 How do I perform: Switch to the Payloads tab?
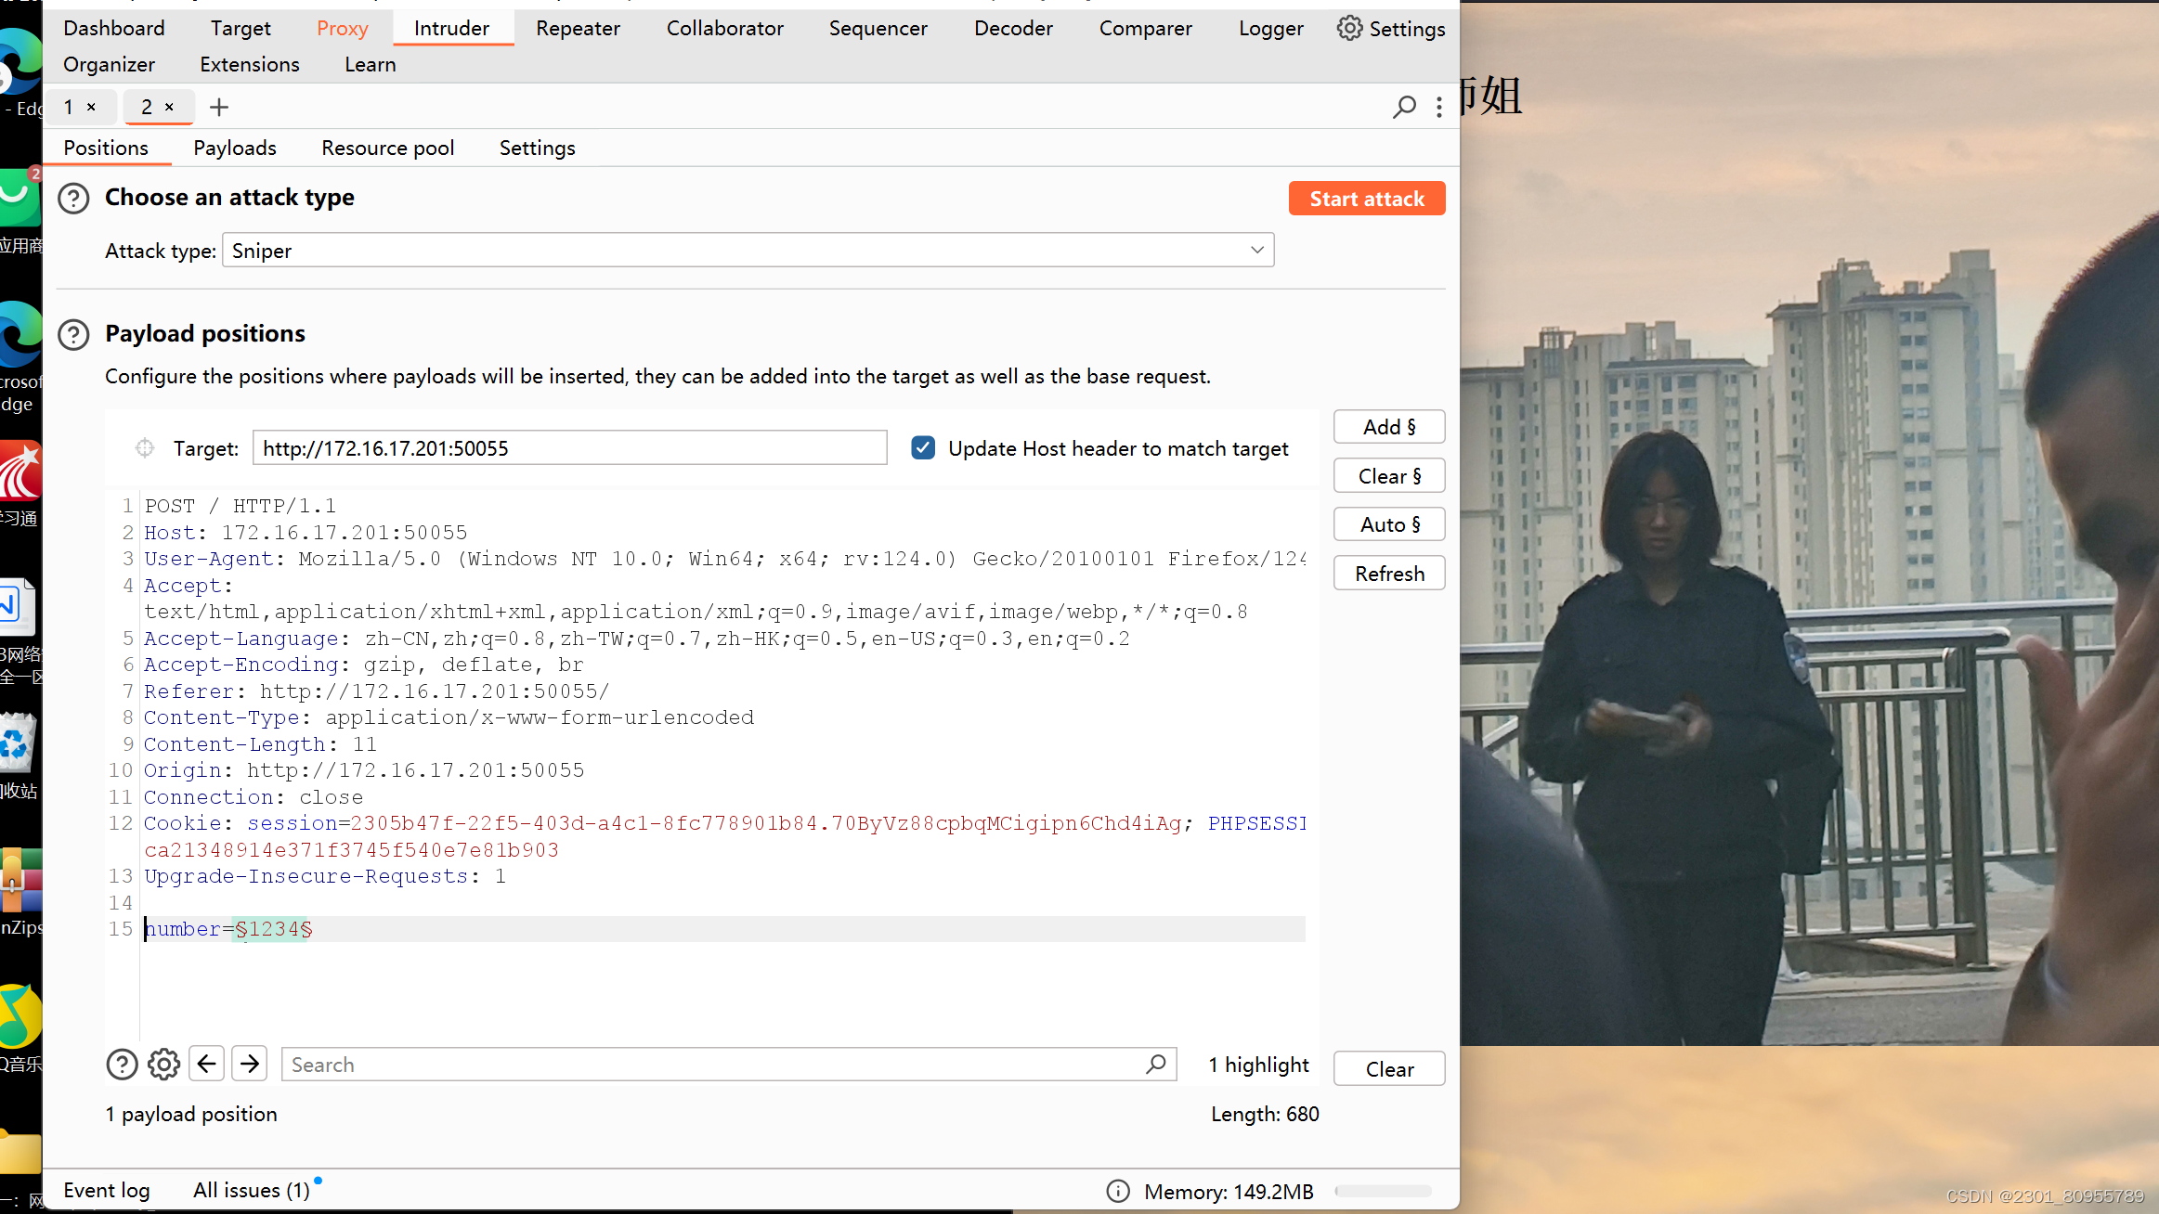coord(235,148)
